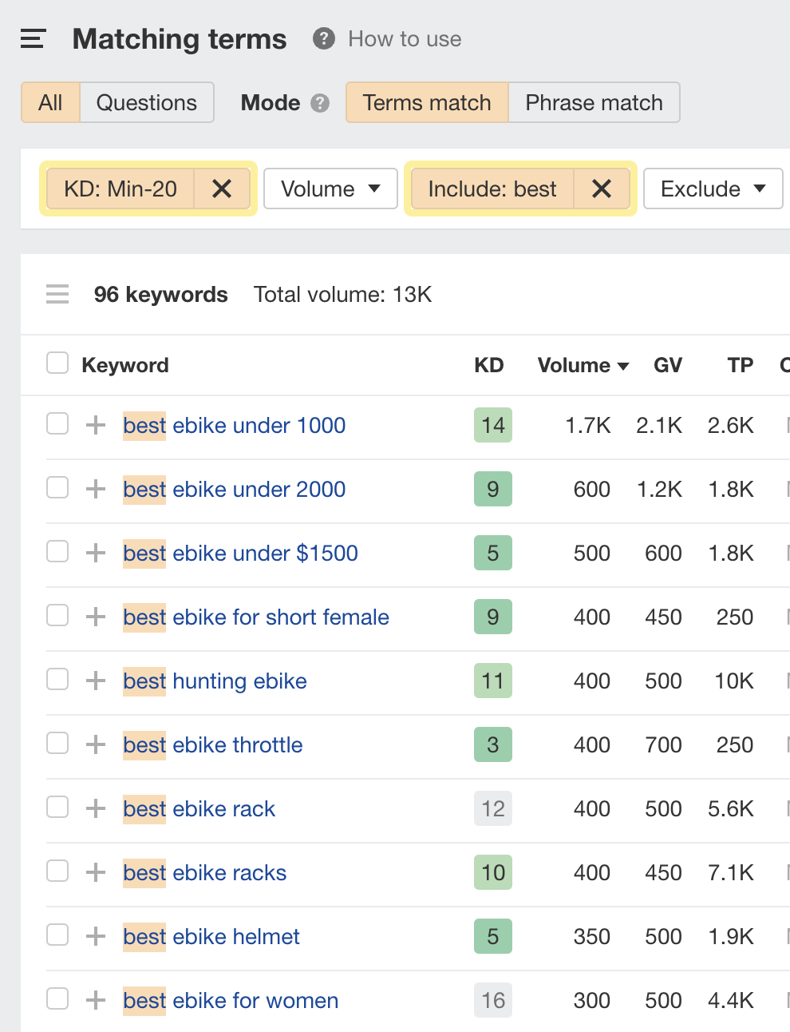The image size is (790, 1032).
Task: Click the KD score badge for "best ebike rack"
Action: click(492, 808)
